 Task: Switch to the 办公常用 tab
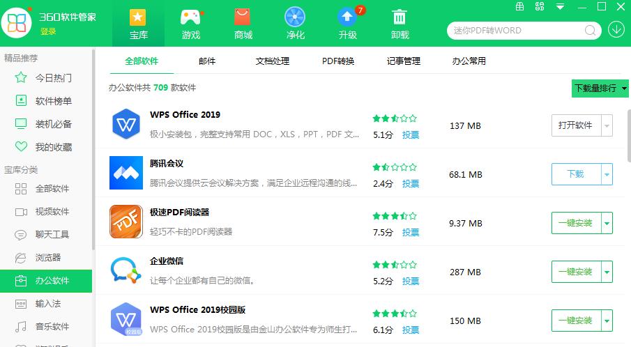[x=469, y=61]
